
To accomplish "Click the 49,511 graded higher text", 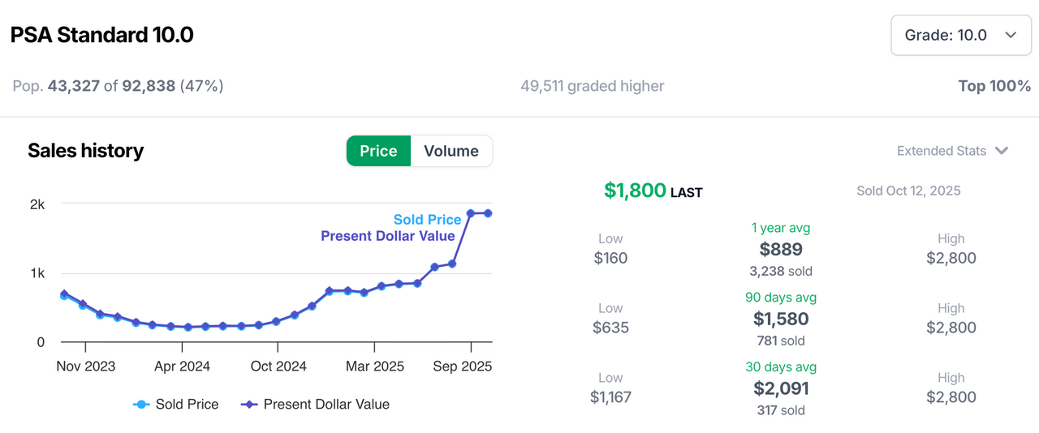I will click(x=593, y=86).
